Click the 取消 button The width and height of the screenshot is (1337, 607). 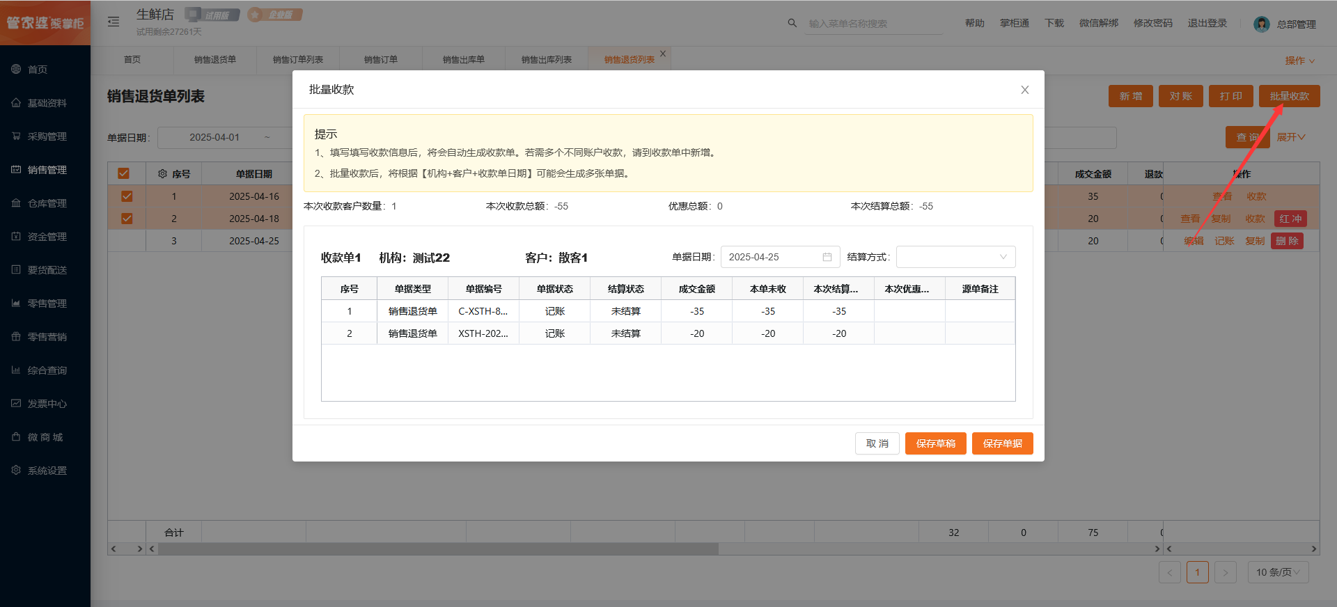[x=877, y=443]
